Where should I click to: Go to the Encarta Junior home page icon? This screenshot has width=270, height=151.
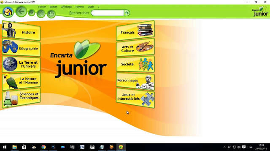[x=8, y=12]
